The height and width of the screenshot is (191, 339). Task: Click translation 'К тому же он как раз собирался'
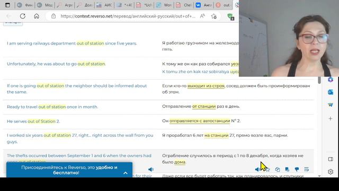click(200, 64)
